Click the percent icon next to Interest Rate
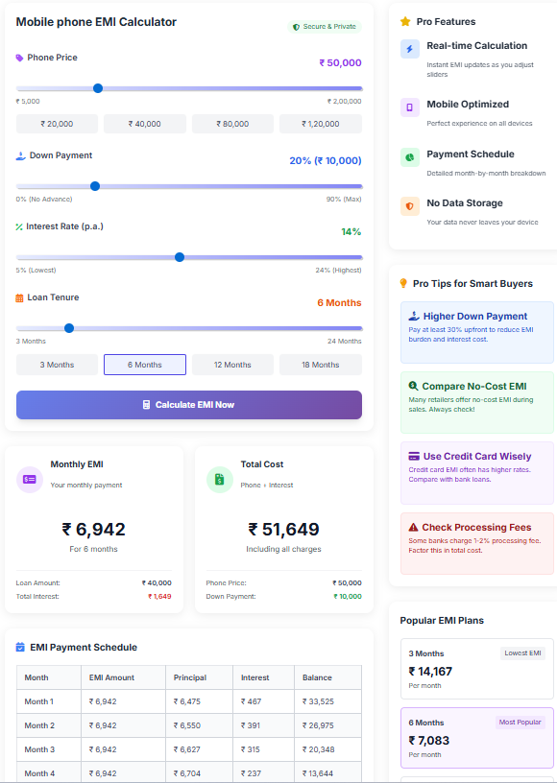Screen dimensions: 557x783 pos(21,226)
